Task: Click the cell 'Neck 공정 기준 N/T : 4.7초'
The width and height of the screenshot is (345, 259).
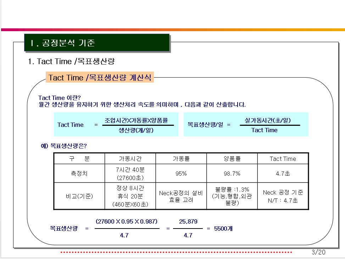Action: 283,196
